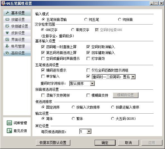Open the 重码时字词排序 默认排序 dropdown
The width and height of the screenshot is (165, 149).
click(92, 84)
